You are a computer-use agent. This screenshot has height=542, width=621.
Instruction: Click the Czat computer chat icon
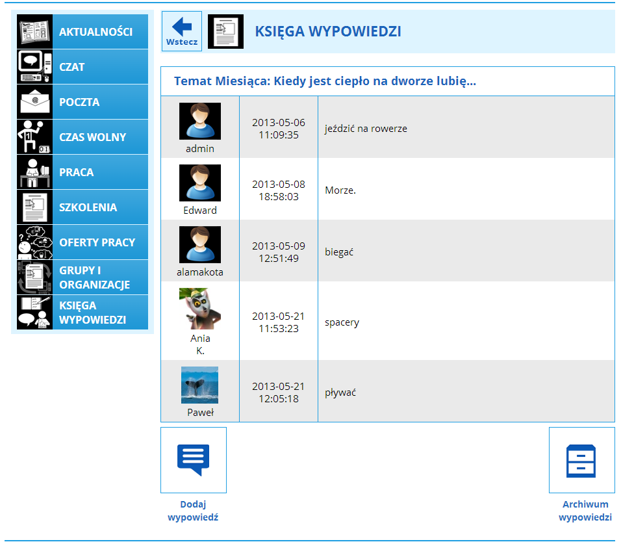(x=35, y=66)
